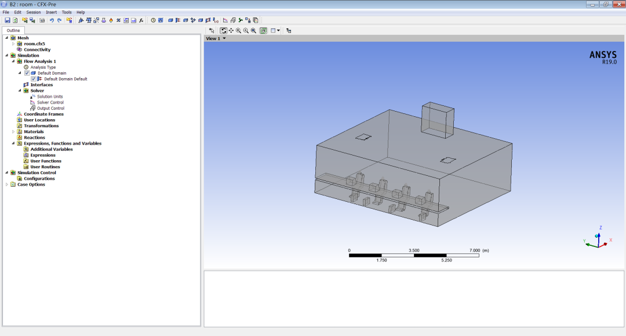The height and width of the screenshot is (336, 626).
Task: Click the viewer help question-mark icon
Action: [289, 31]
